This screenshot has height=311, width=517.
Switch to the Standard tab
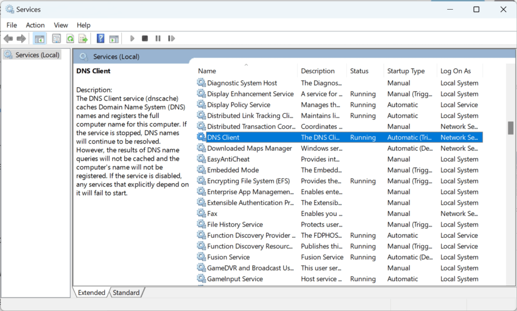click(x=126, y=292)
